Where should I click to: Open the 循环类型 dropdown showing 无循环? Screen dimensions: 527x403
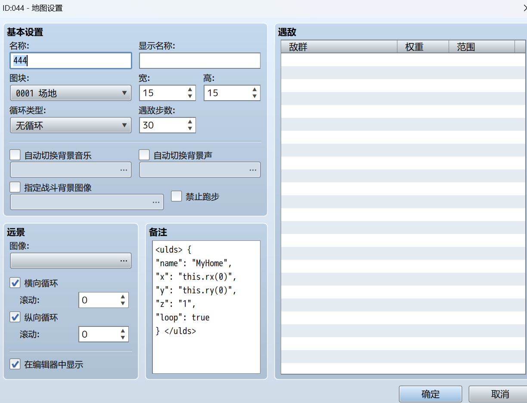pyautogui.click(x=71, y=125)
